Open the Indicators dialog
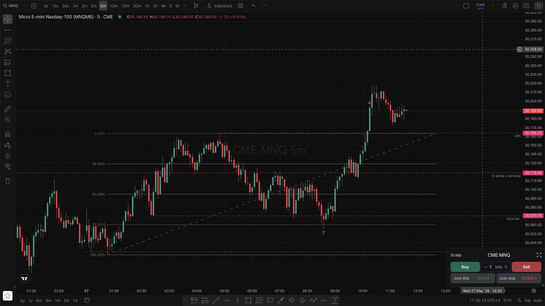Image resolution: width=545 pixels, height=306 pixels. 219,6
